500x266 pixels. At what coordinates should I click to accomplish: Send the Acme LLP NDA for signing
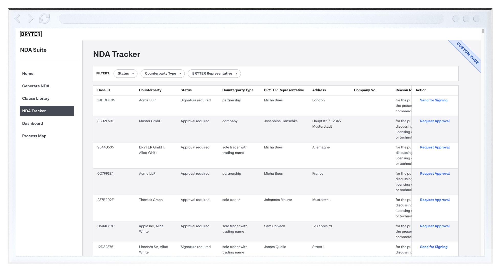click(434, 100)
